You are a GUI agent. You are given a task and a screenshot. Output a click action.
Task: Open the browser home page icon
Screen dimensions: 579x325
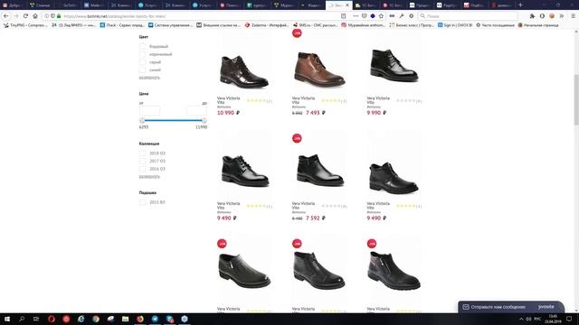pos(35,16)
